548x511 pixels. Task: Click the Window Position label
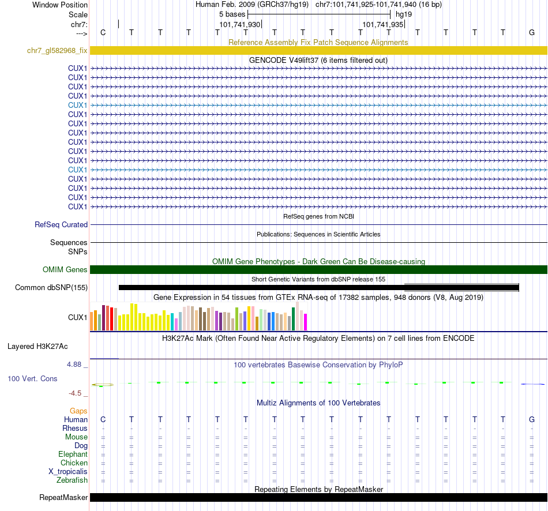tap(60, 5)
